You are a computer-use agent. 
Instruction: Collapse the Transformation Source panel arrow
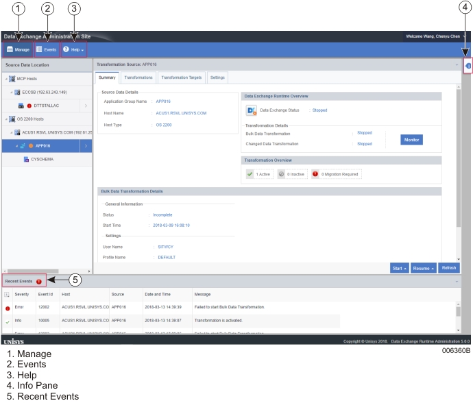[x=457, y=64]
